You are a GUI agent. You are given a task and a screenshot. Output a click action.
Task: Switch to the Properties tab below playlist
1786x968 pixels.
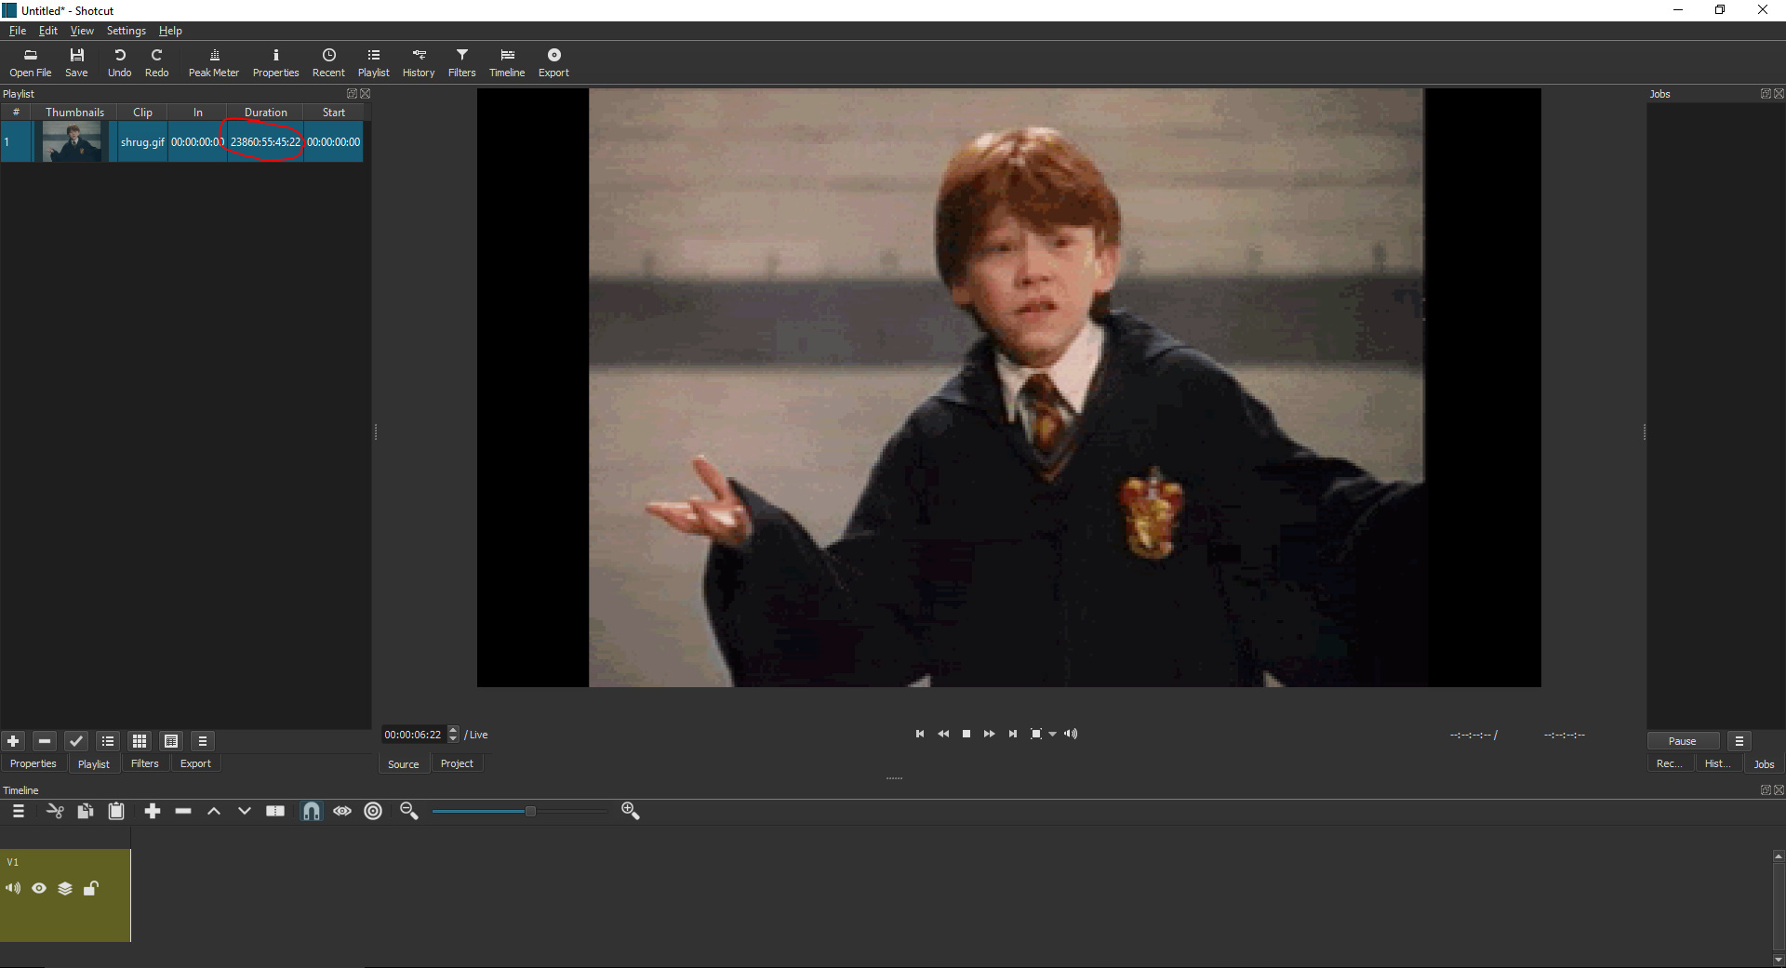pyautogui.click(x=33, y=763)
